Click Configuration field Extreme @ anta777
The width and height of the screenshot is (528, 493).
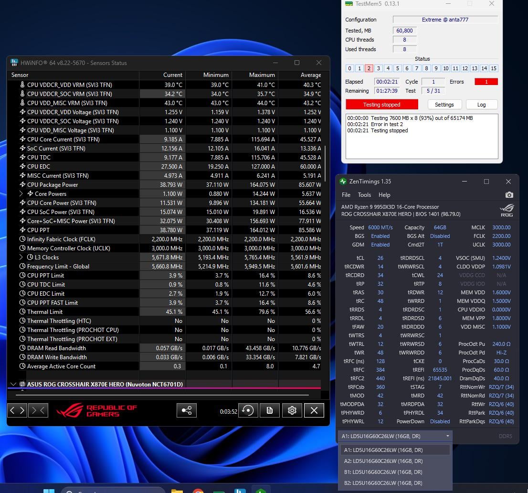pos(445,20)
